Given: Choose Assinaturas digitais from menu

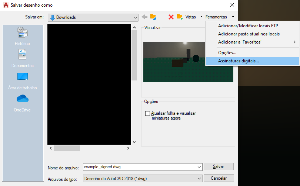Looking at the screenshot, I should click(x=239, y=61).
